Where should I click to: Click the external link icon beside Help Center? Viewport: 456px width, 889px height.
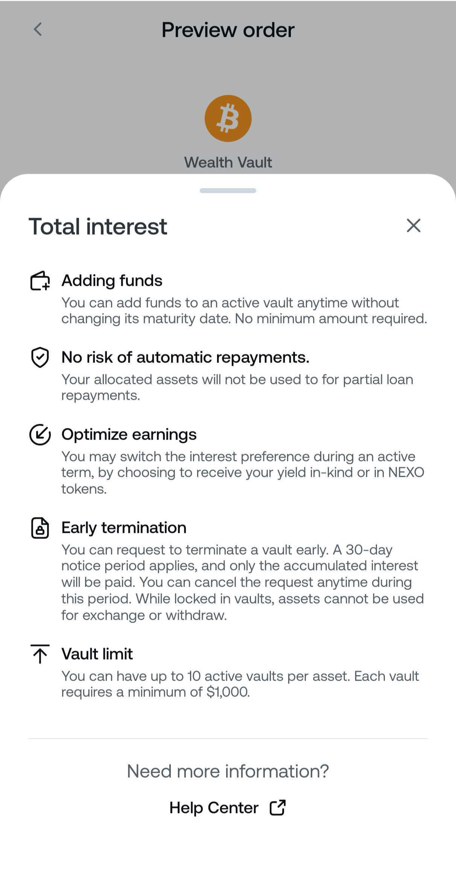278,807
